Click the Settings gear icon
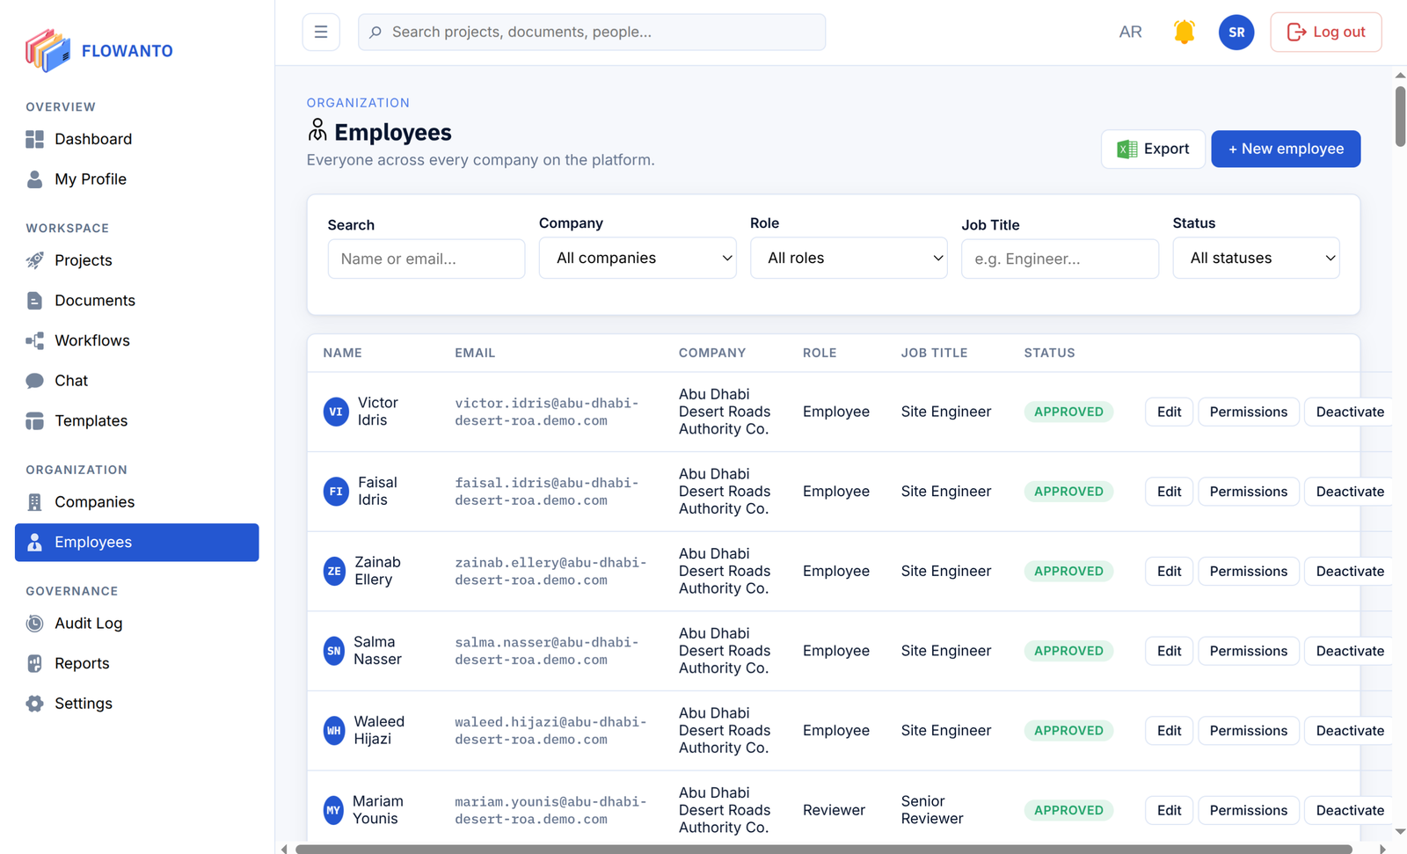This screenshot has height=854, width=1407. click(34, 704)
